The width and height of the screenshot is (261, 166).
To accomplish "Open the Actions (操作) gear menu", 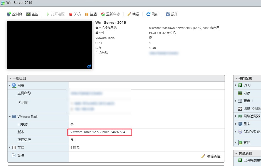I will tap(172, 14).
